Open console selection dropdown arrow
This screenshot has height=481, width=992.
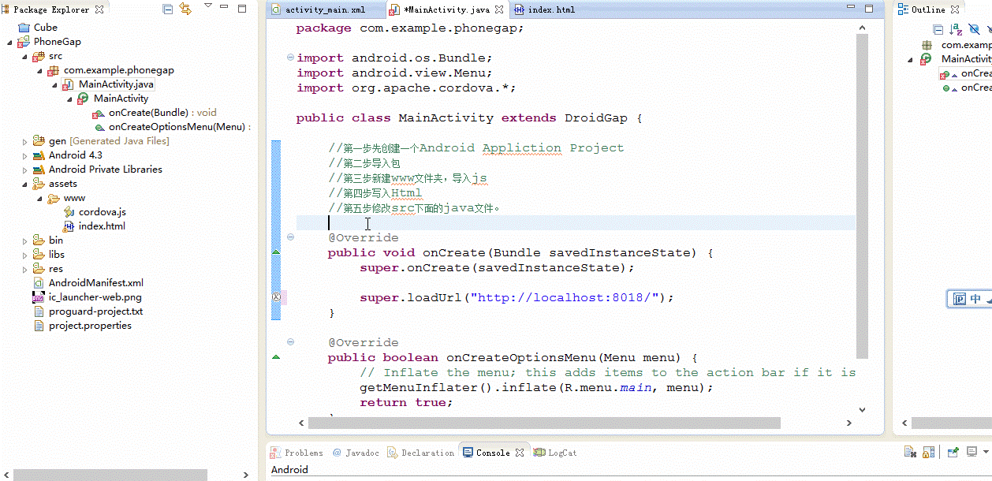(x=987, y=453)
